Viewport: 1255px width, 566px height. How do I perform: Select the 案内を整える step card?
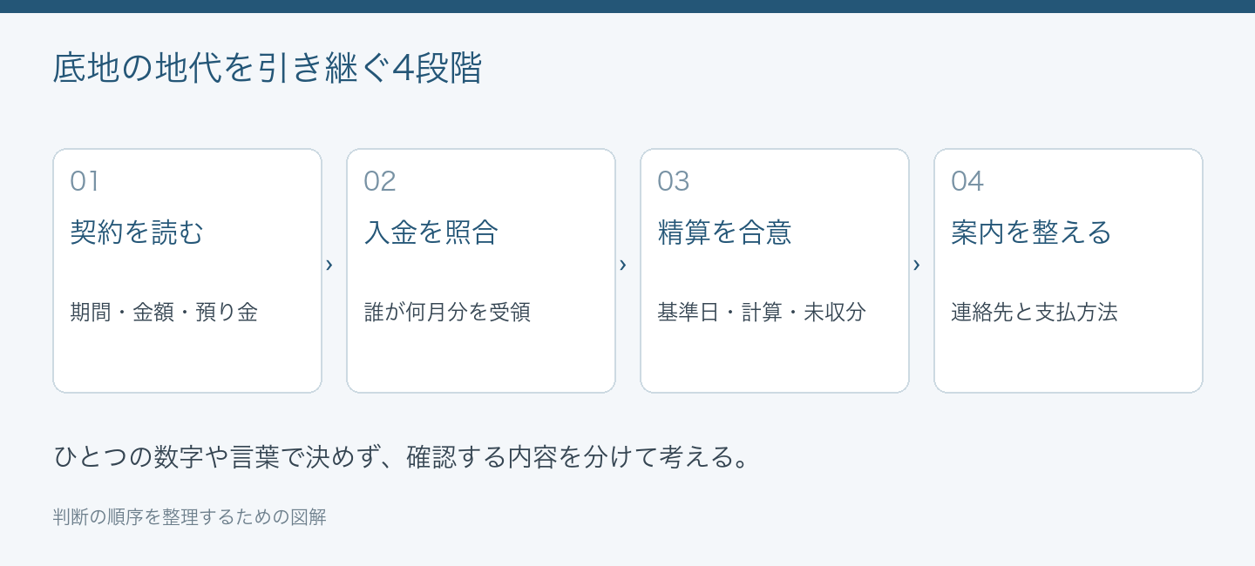coord(1068,271)
